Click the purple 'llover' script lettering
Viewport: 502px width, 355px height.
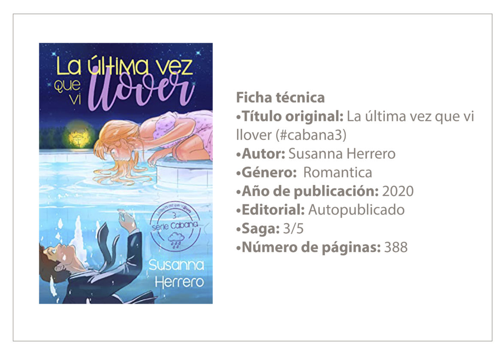tap(141, 91)
